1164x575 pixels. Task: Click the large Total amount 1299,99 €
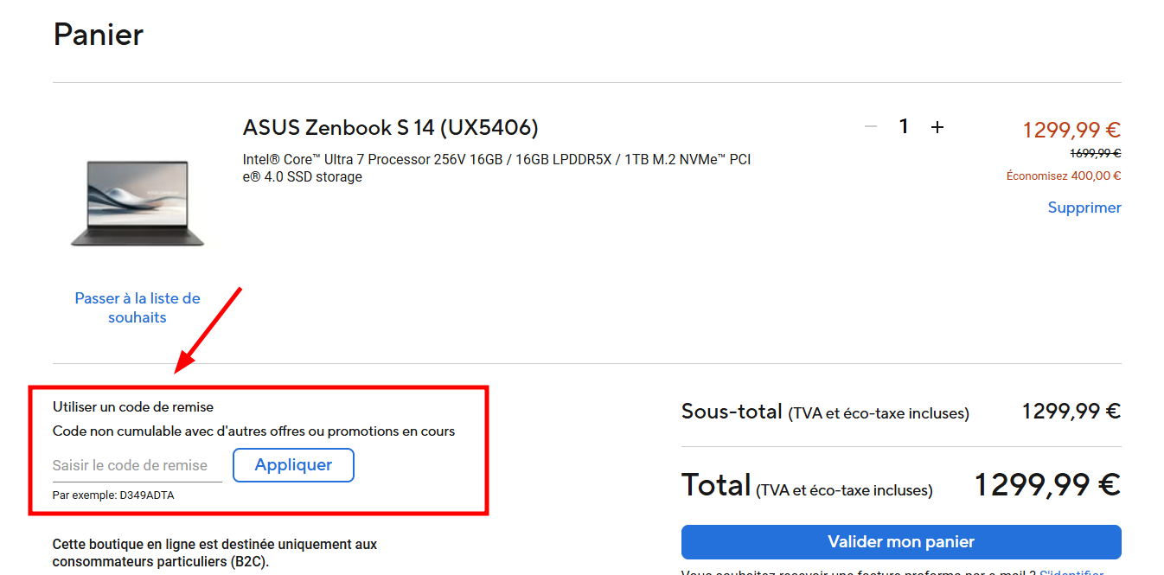pyautogui.click(x=1047, y=485)
